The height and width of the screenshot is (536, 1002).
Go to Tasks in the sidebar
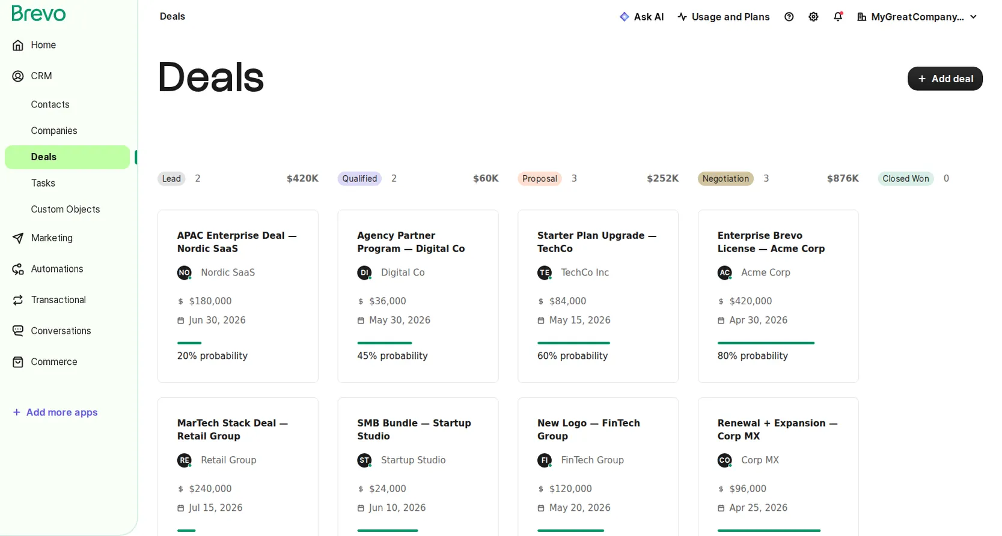point(43,183)
